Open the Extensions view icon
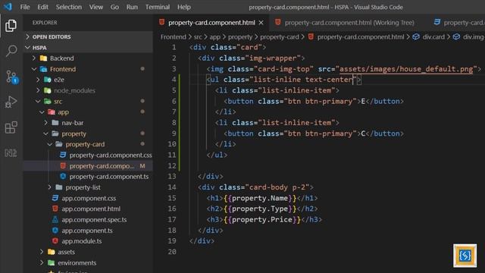The height and width of the screenshot is (273, 485). (11, 127)
